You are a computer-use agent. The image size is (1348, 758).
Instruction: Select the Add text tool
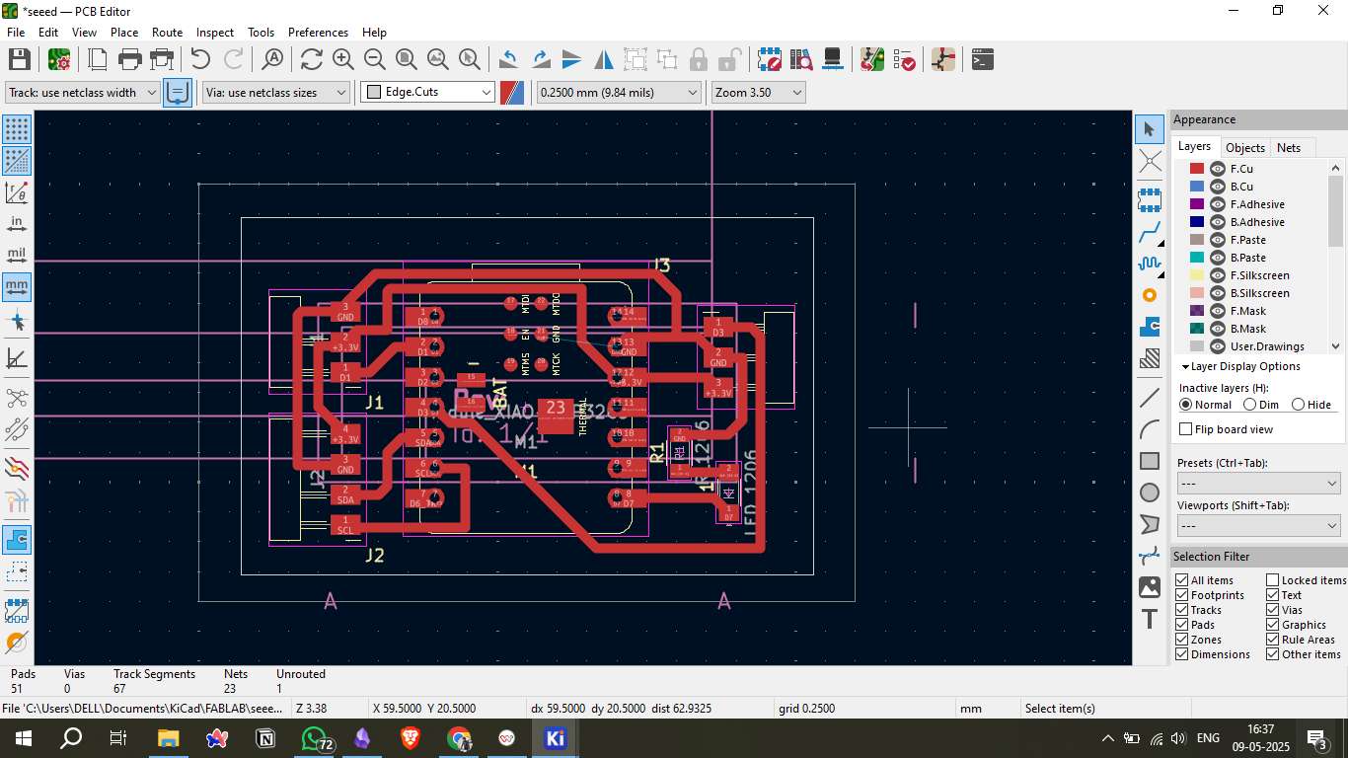point(1150,619)
